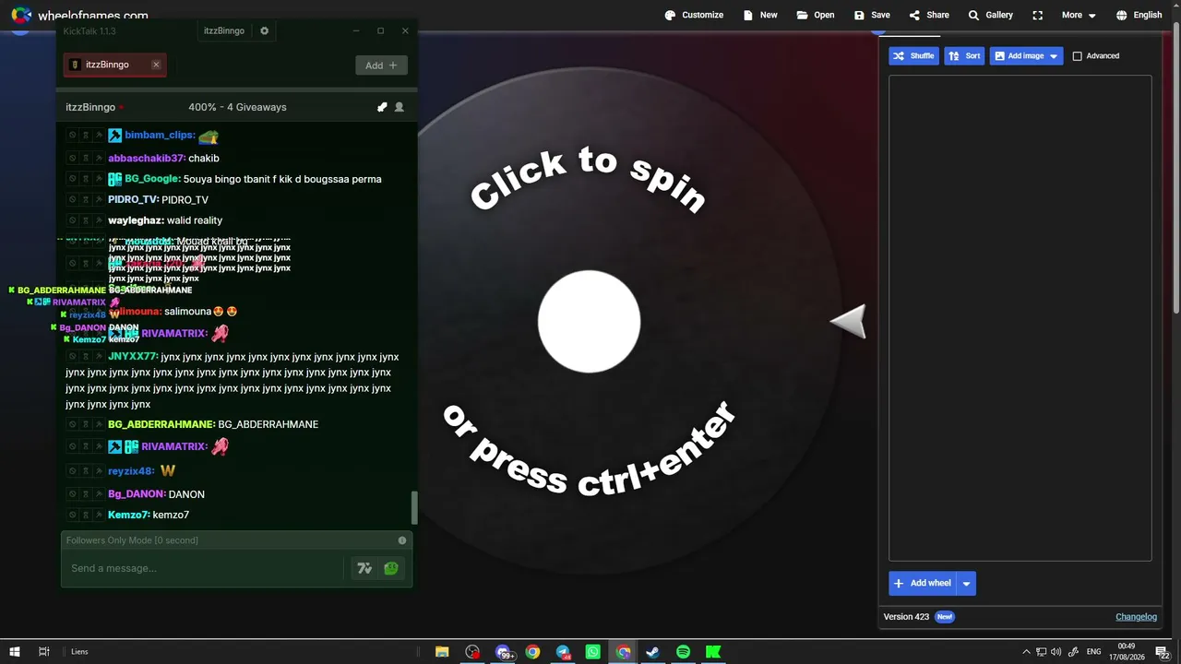Open KickTalk settings gear
The width and height of the screenshot is (1181, 664).
[264, 30]
